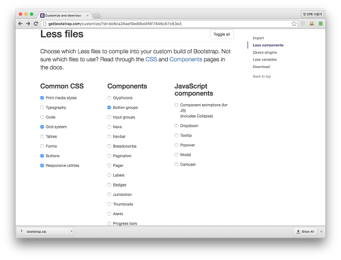Open the bootstrap.zip download options arrow

coord(72,231)
